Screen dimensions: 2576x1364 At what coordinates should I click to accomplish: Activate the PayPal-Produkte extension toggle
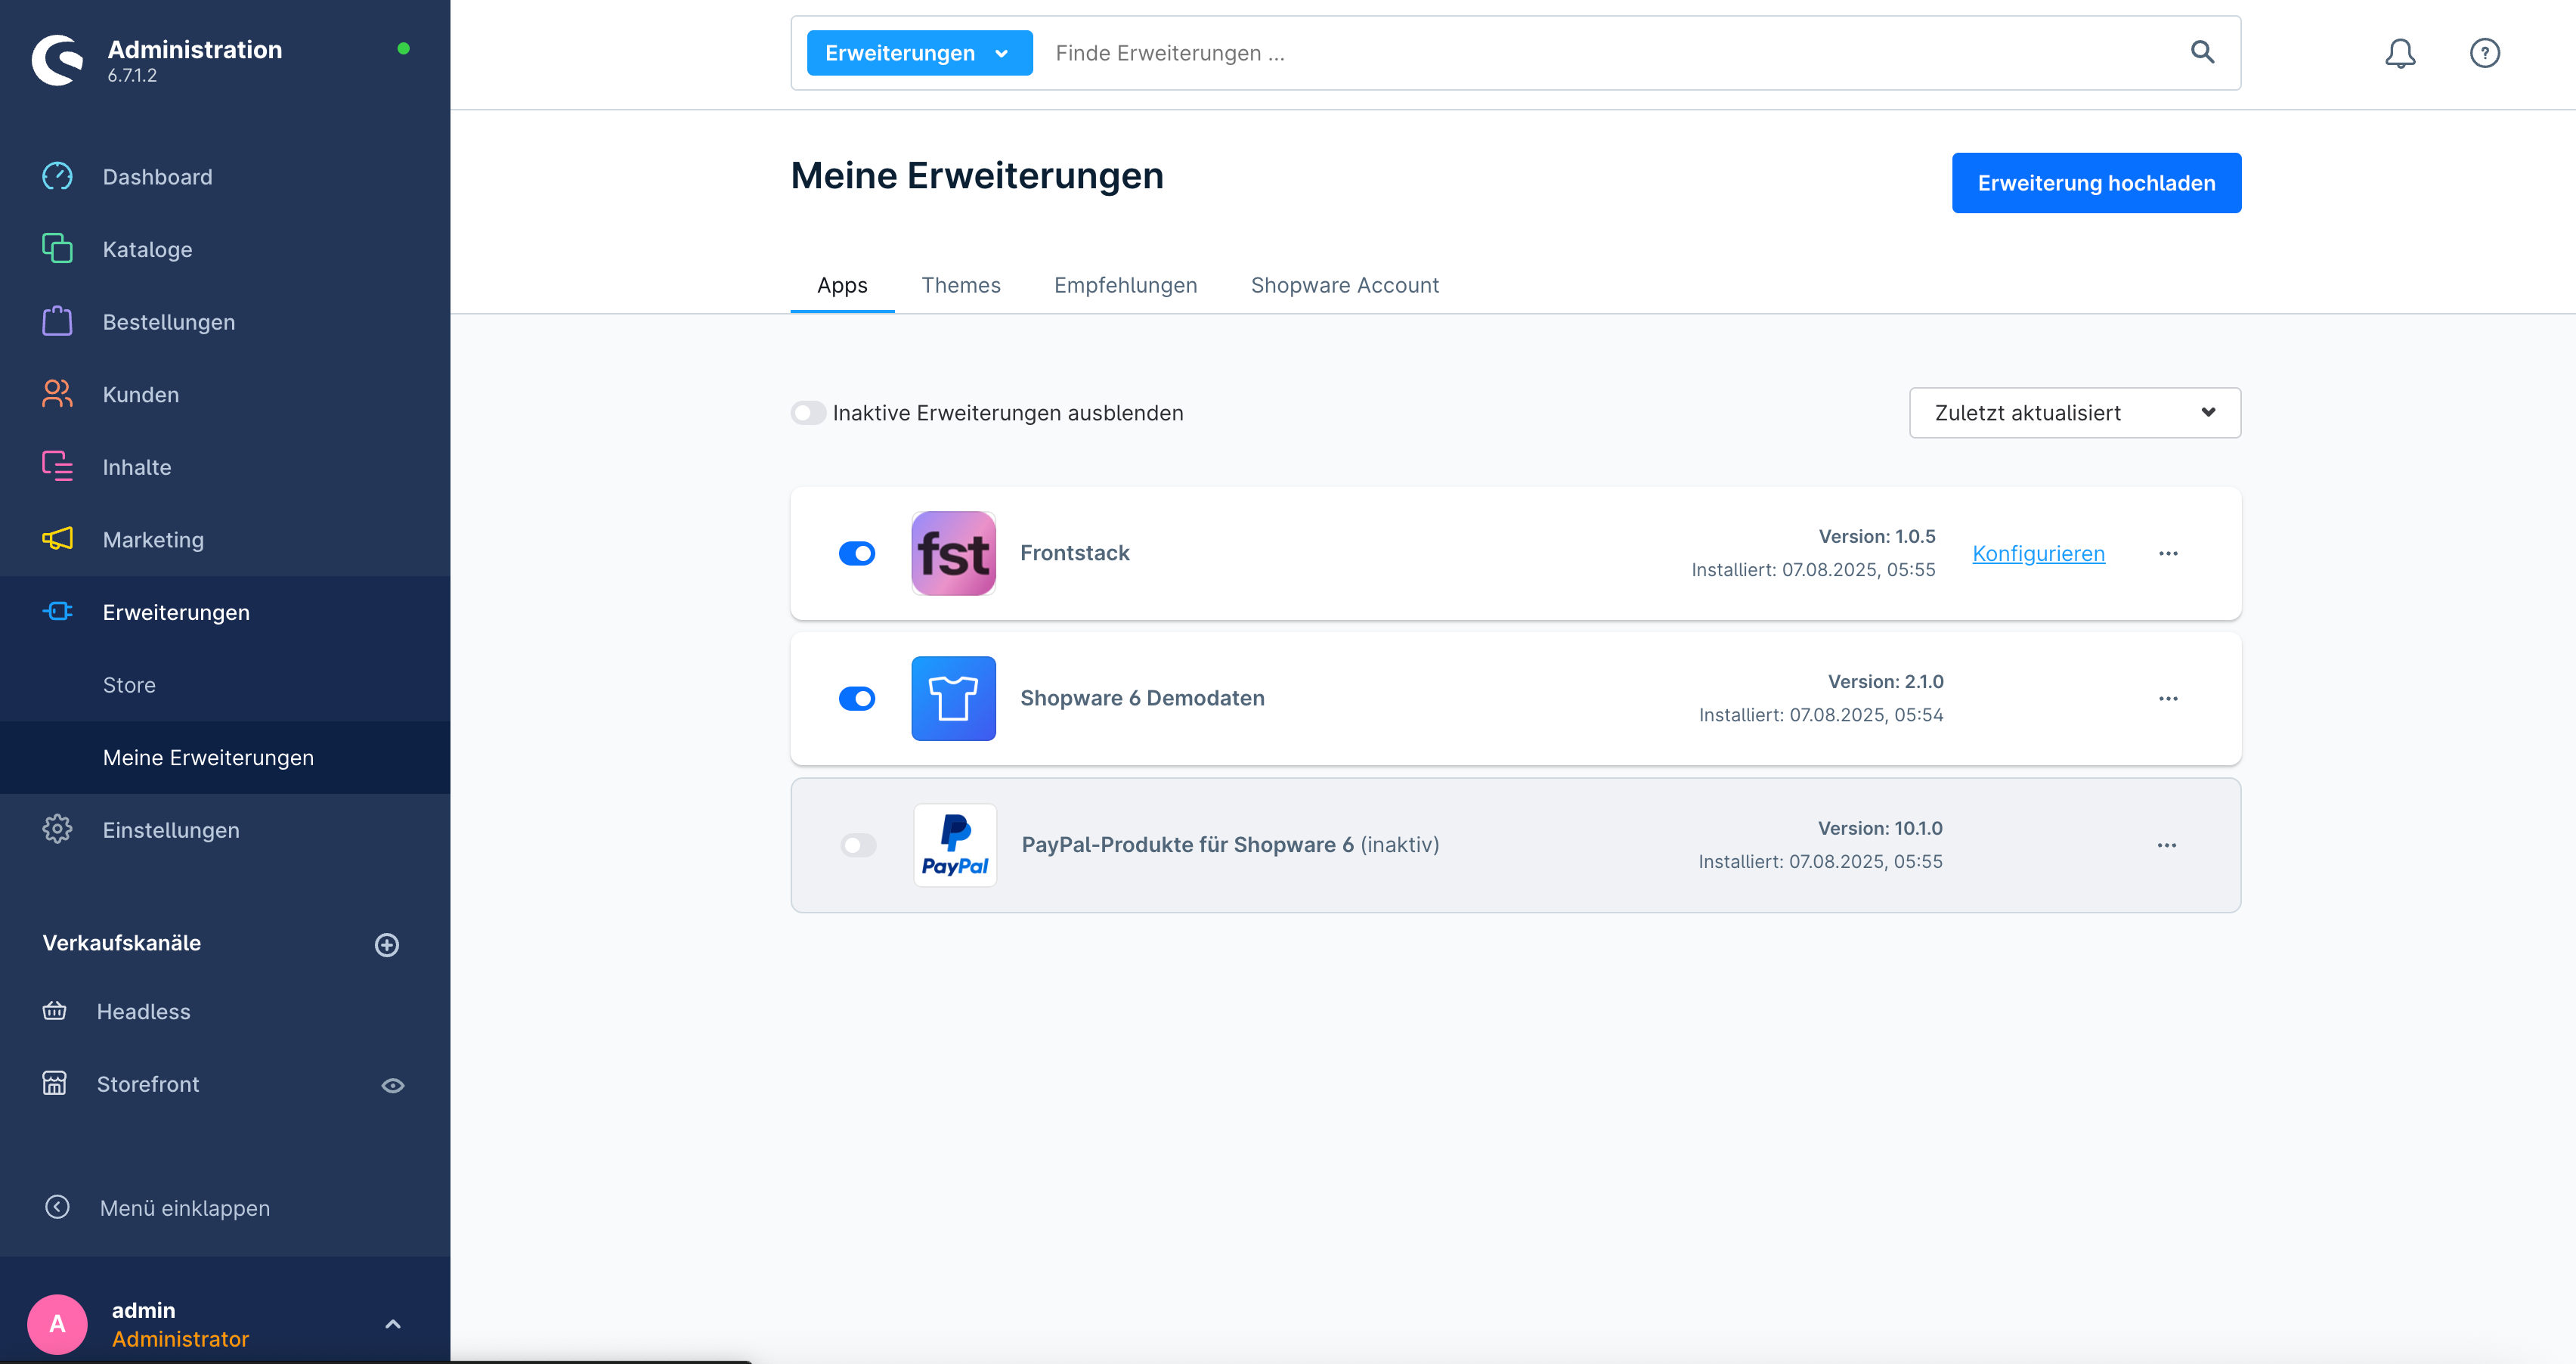(x=858, y=845)
